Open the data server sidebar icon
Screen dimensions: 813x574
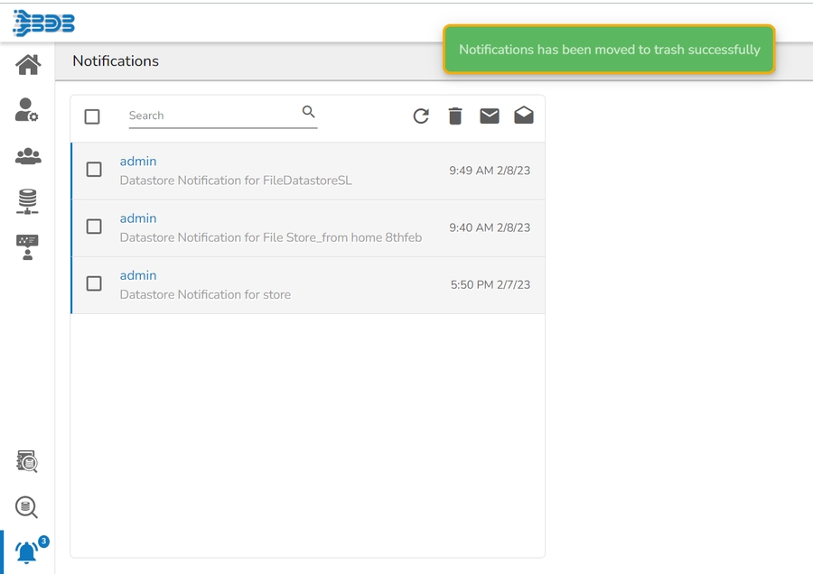tap(27, 201)
